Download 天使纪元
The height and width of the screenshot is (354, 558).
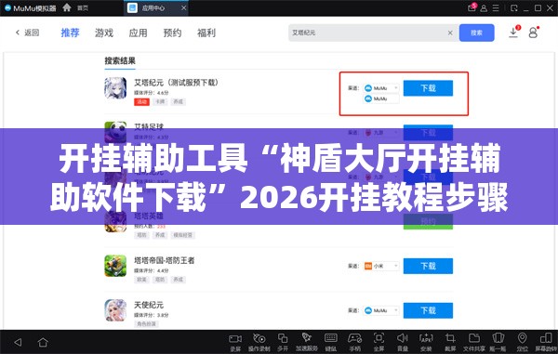click(x=428, y=310)
